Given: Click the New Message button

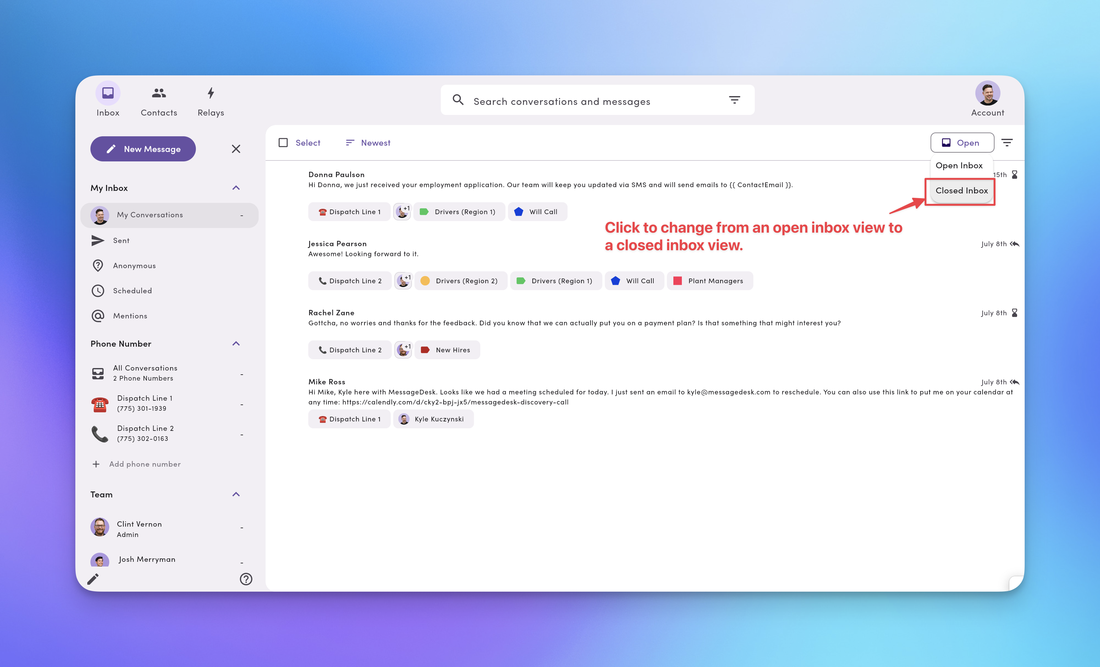Looking at the screenshot, I should click(x=143, y=149).
